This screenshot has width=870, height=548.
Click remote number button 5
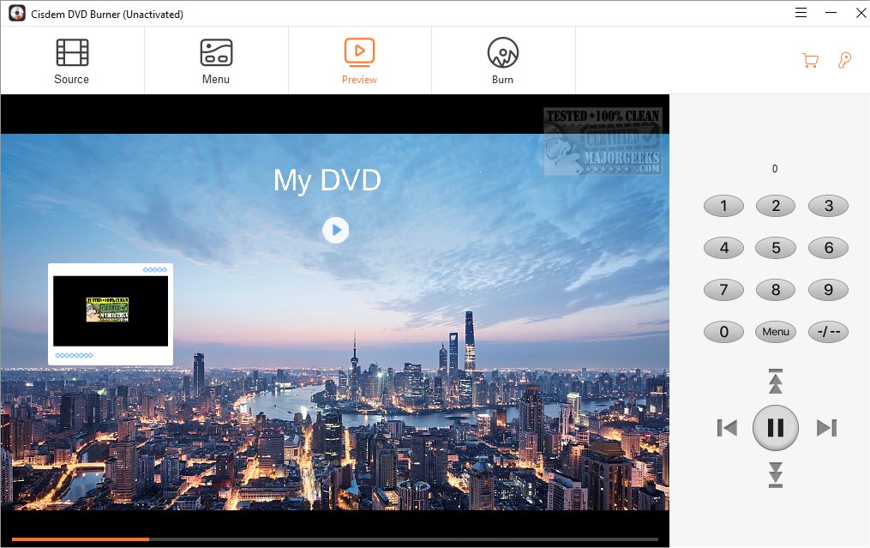coord(776,248)
